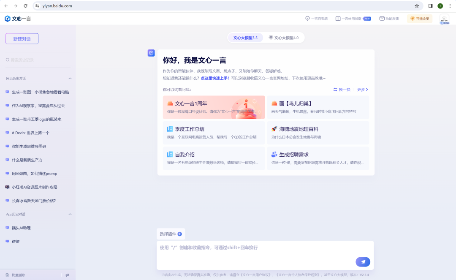The width and height of the screenshot is (456, 280).
Task: Open the browser three-dot menu
Action: 450,6
